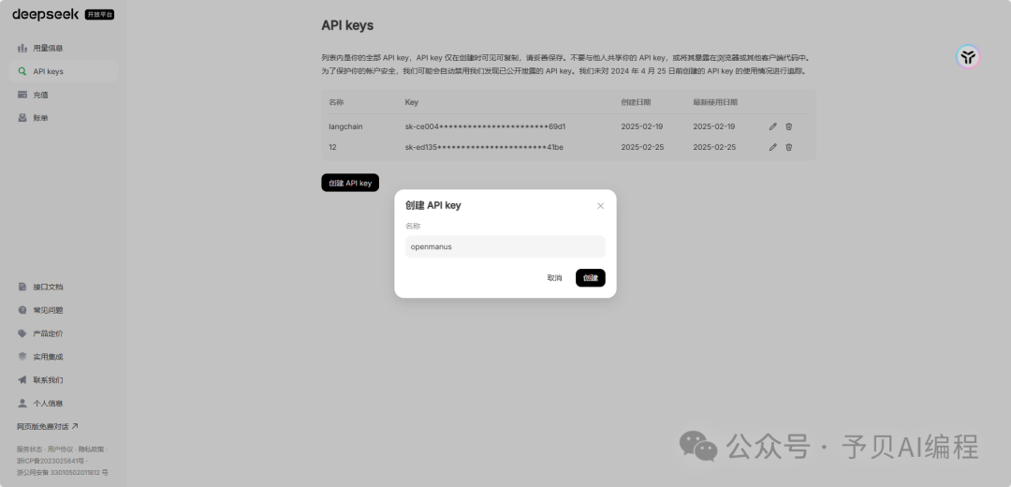1011x487 pixels.
Task: Open 浙ICP备 registration link
Action: click(51, 461)
